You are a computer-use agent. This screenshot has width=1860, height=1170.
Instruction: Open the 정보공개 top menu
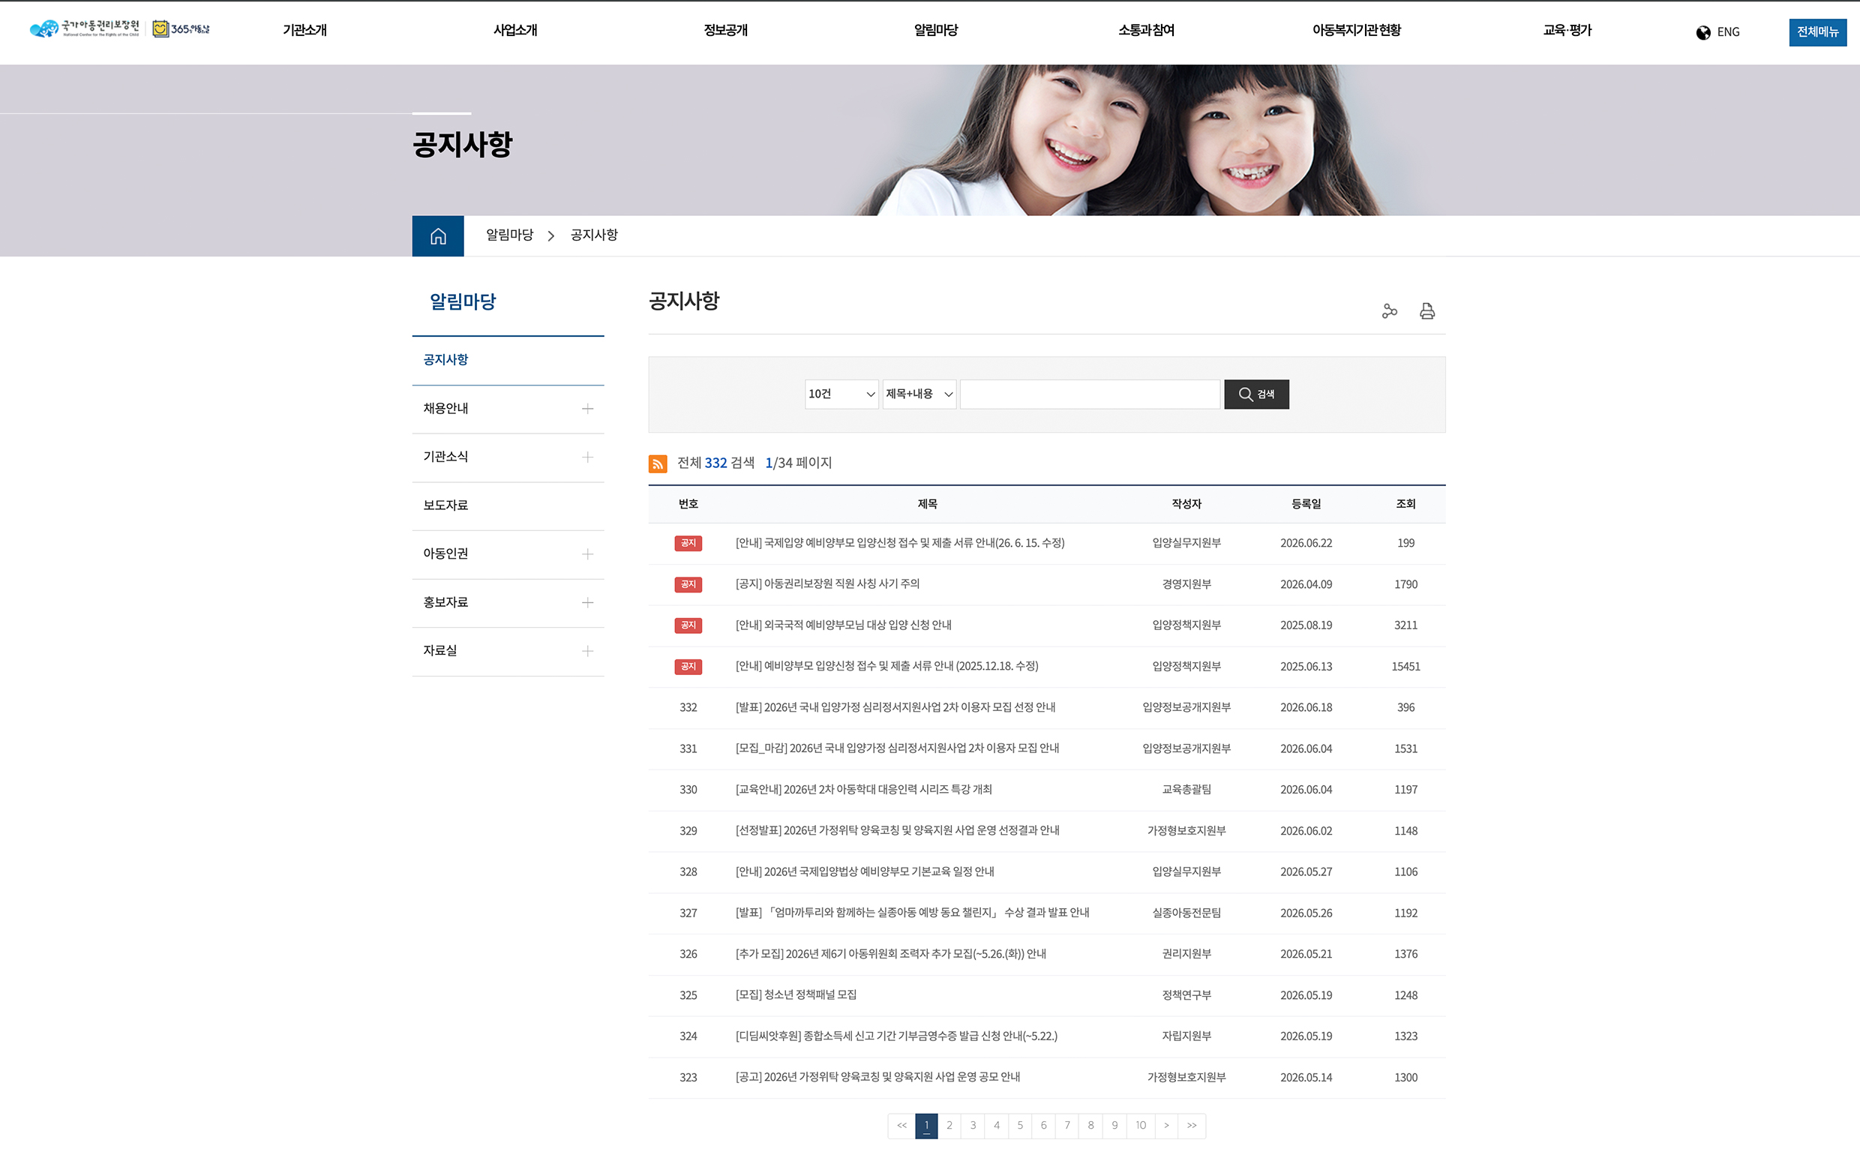(x=725, y=30)
